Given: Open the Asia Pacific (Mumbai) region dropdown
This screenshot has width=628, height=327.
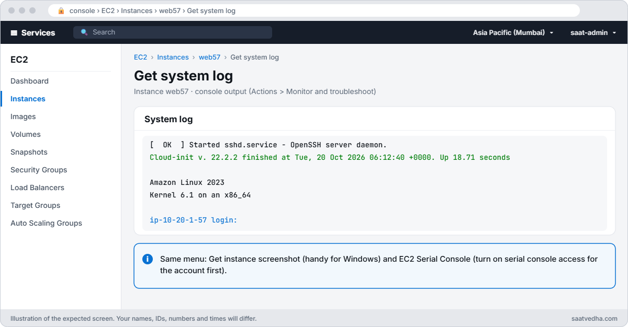Looking at the screenshot, I should point(513,32).
